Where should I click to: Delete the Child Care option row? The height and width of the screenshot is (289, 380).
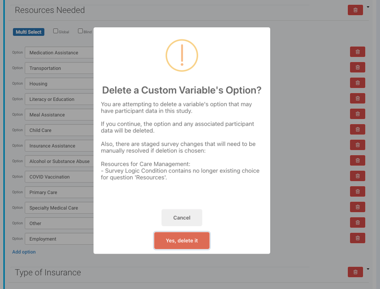point(357,130)
